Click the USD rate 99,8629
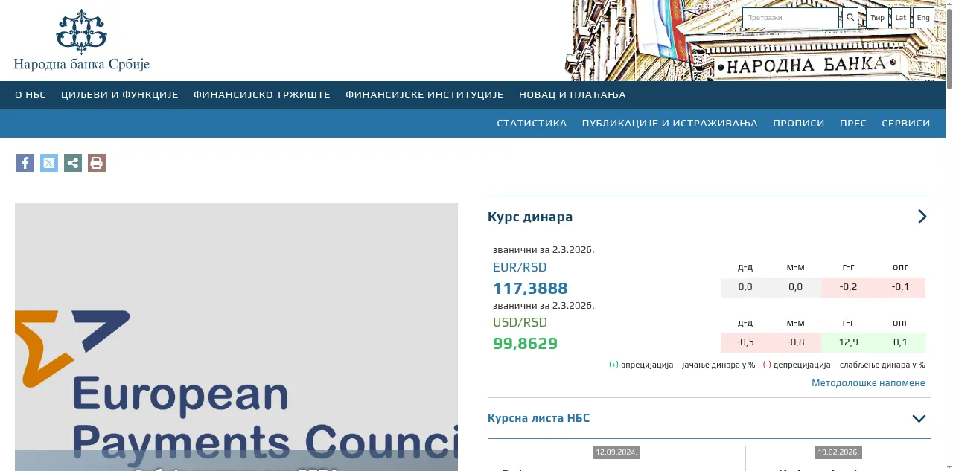Viewport: 953px width, 471px height. (x=525, y=344)
